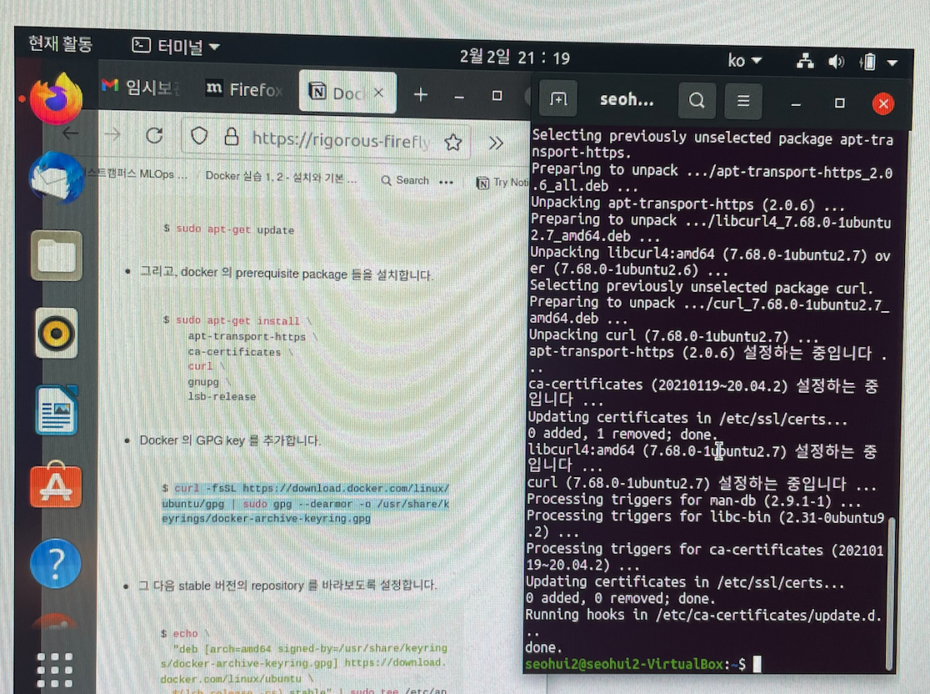Show applications grid in dock
The width and height of the screenshot is (930, 694).
[55, 671]
